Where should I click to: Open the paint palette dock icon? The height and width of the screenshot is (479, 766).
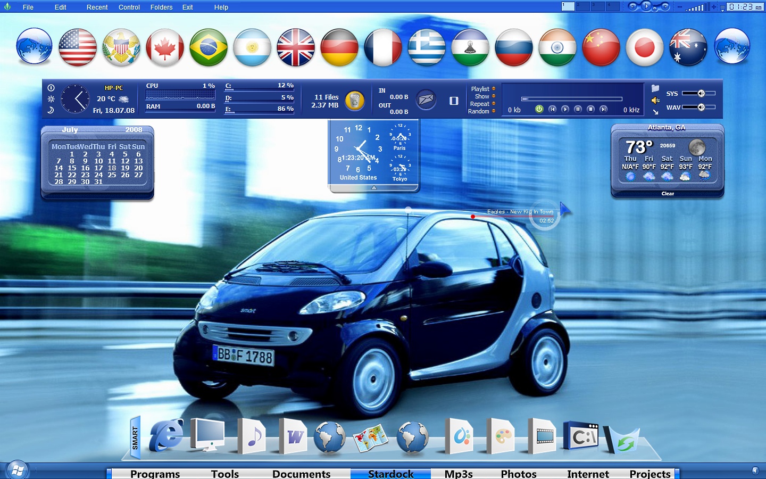[x=501, y=436]
